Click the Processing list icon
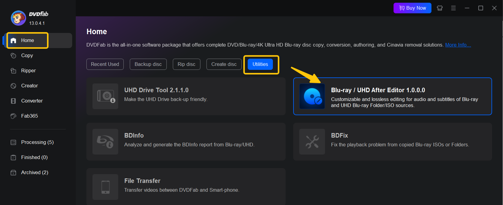 tap(13, 142)
